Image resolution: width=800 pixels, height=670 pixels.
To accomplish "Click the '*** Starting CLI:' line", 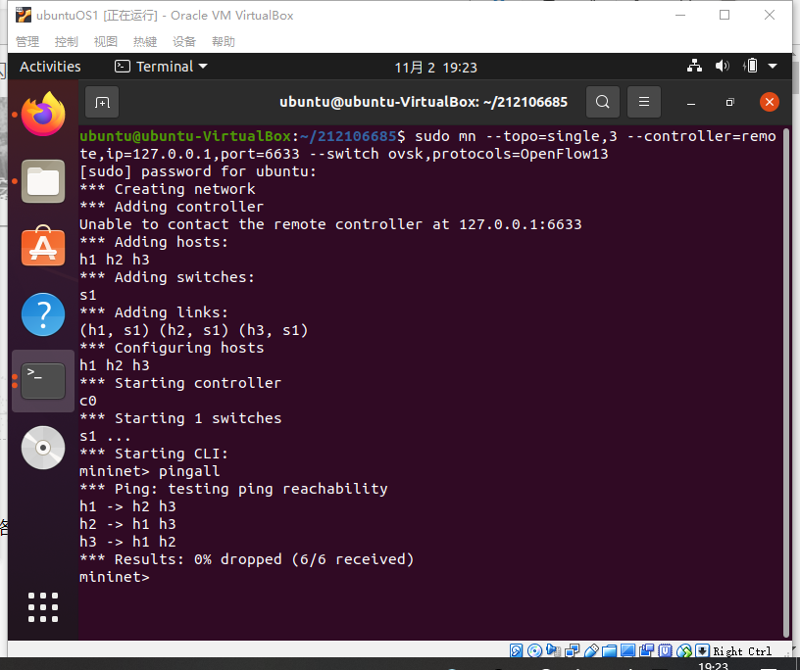I will (154, 454).
